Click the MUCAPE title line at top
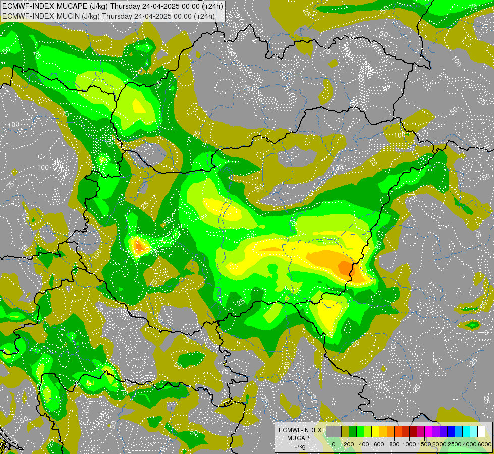This screenshot has height=454, width=494. point(112,6)
